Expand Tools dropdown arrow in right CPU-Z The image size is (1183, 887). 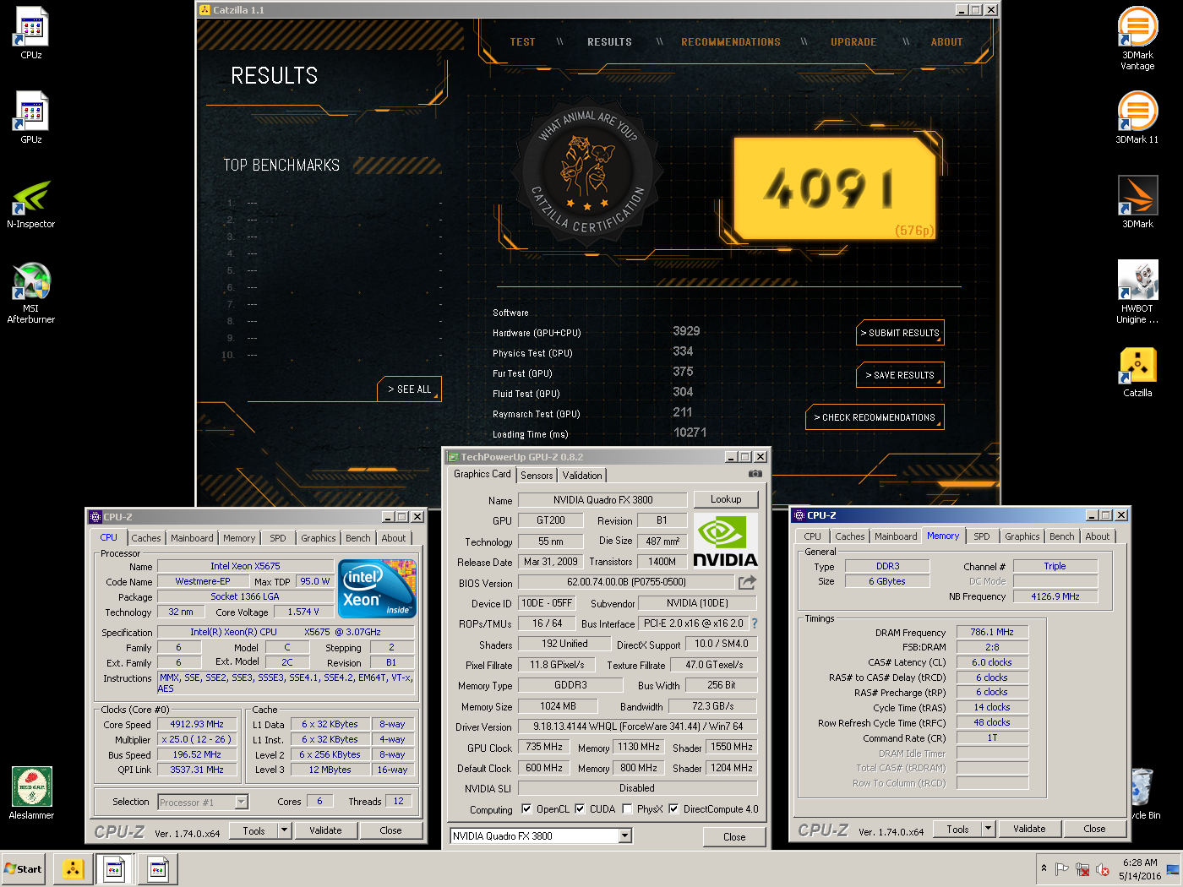[x=989, y=829]
